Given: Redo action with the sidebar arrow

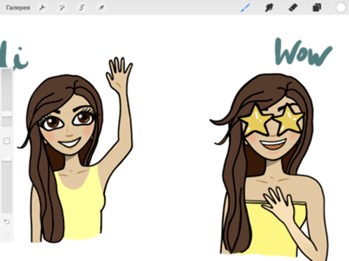Looking at the screenshot, I should [x=7, y=235].
